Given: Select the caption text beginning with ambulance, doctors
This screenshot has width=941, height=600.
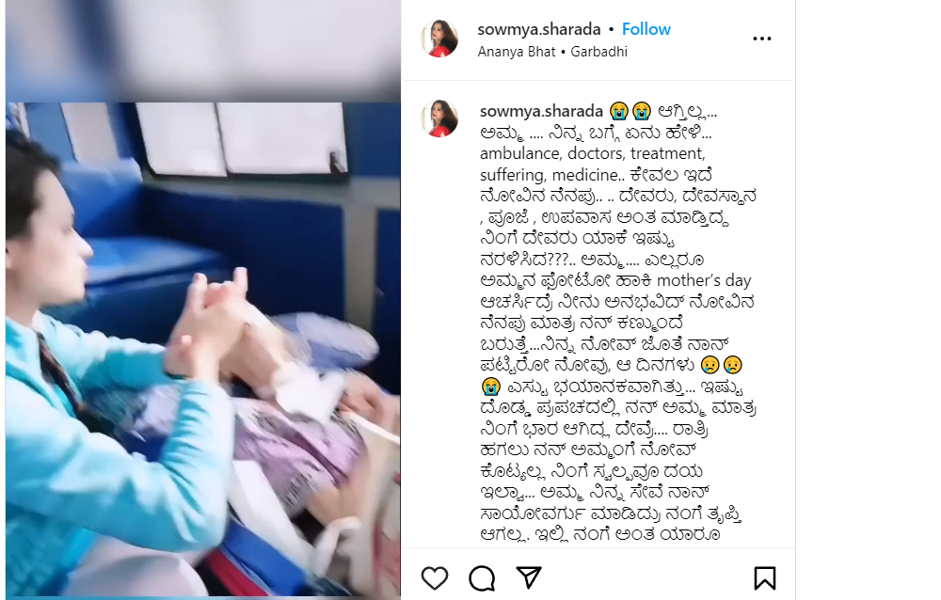Looking at the screenshot, I should pos(592,153).
